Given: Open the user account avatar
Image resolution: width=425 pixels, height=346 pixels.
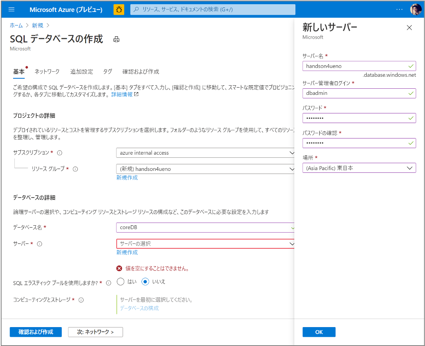Looking at the screenshot, I should [415, 10].
